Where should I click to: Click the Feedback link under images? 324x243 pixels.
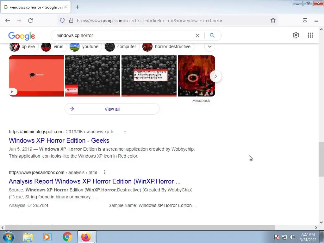click(x=201, y=101)
